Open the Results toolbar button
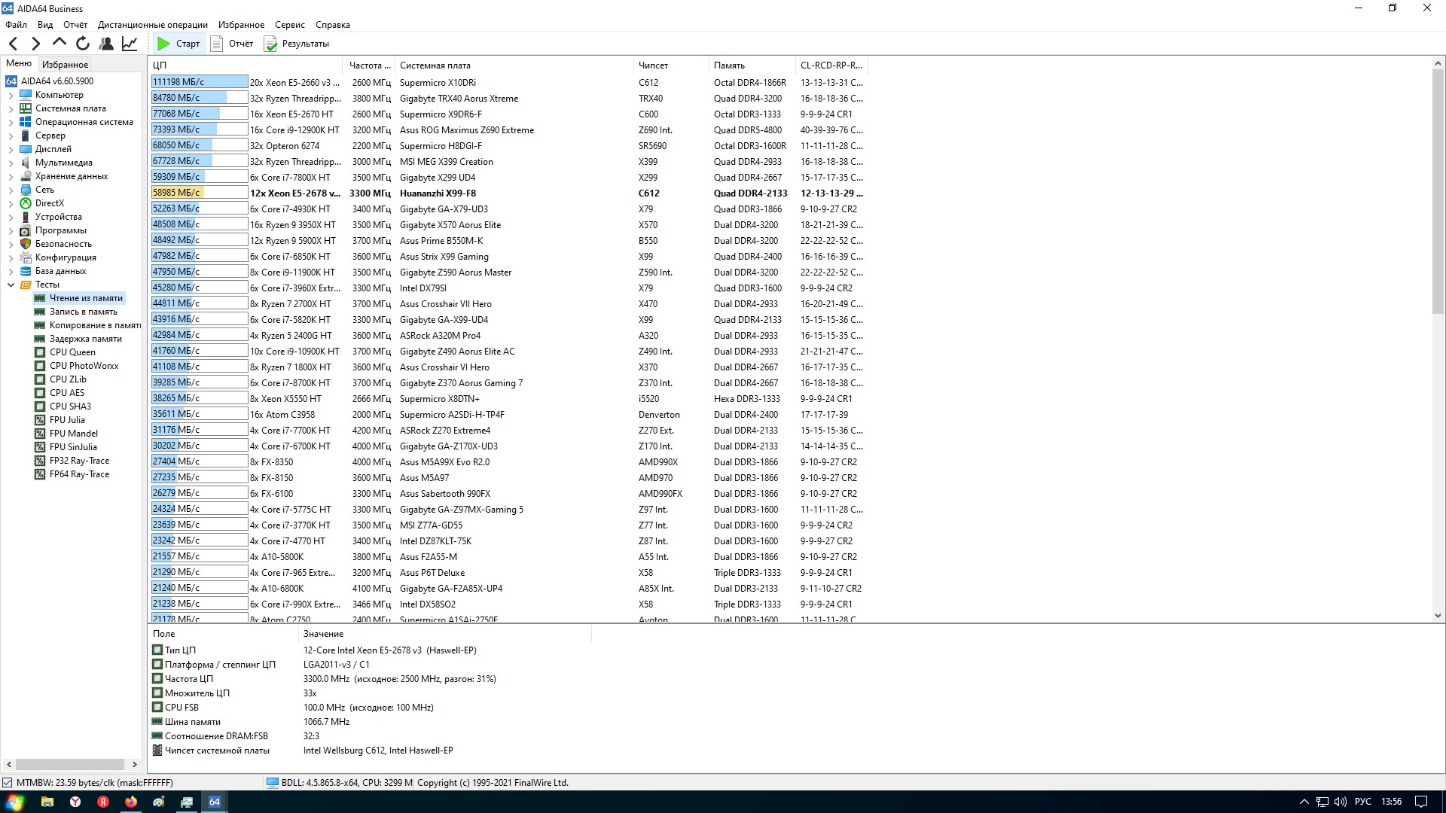 297,44
